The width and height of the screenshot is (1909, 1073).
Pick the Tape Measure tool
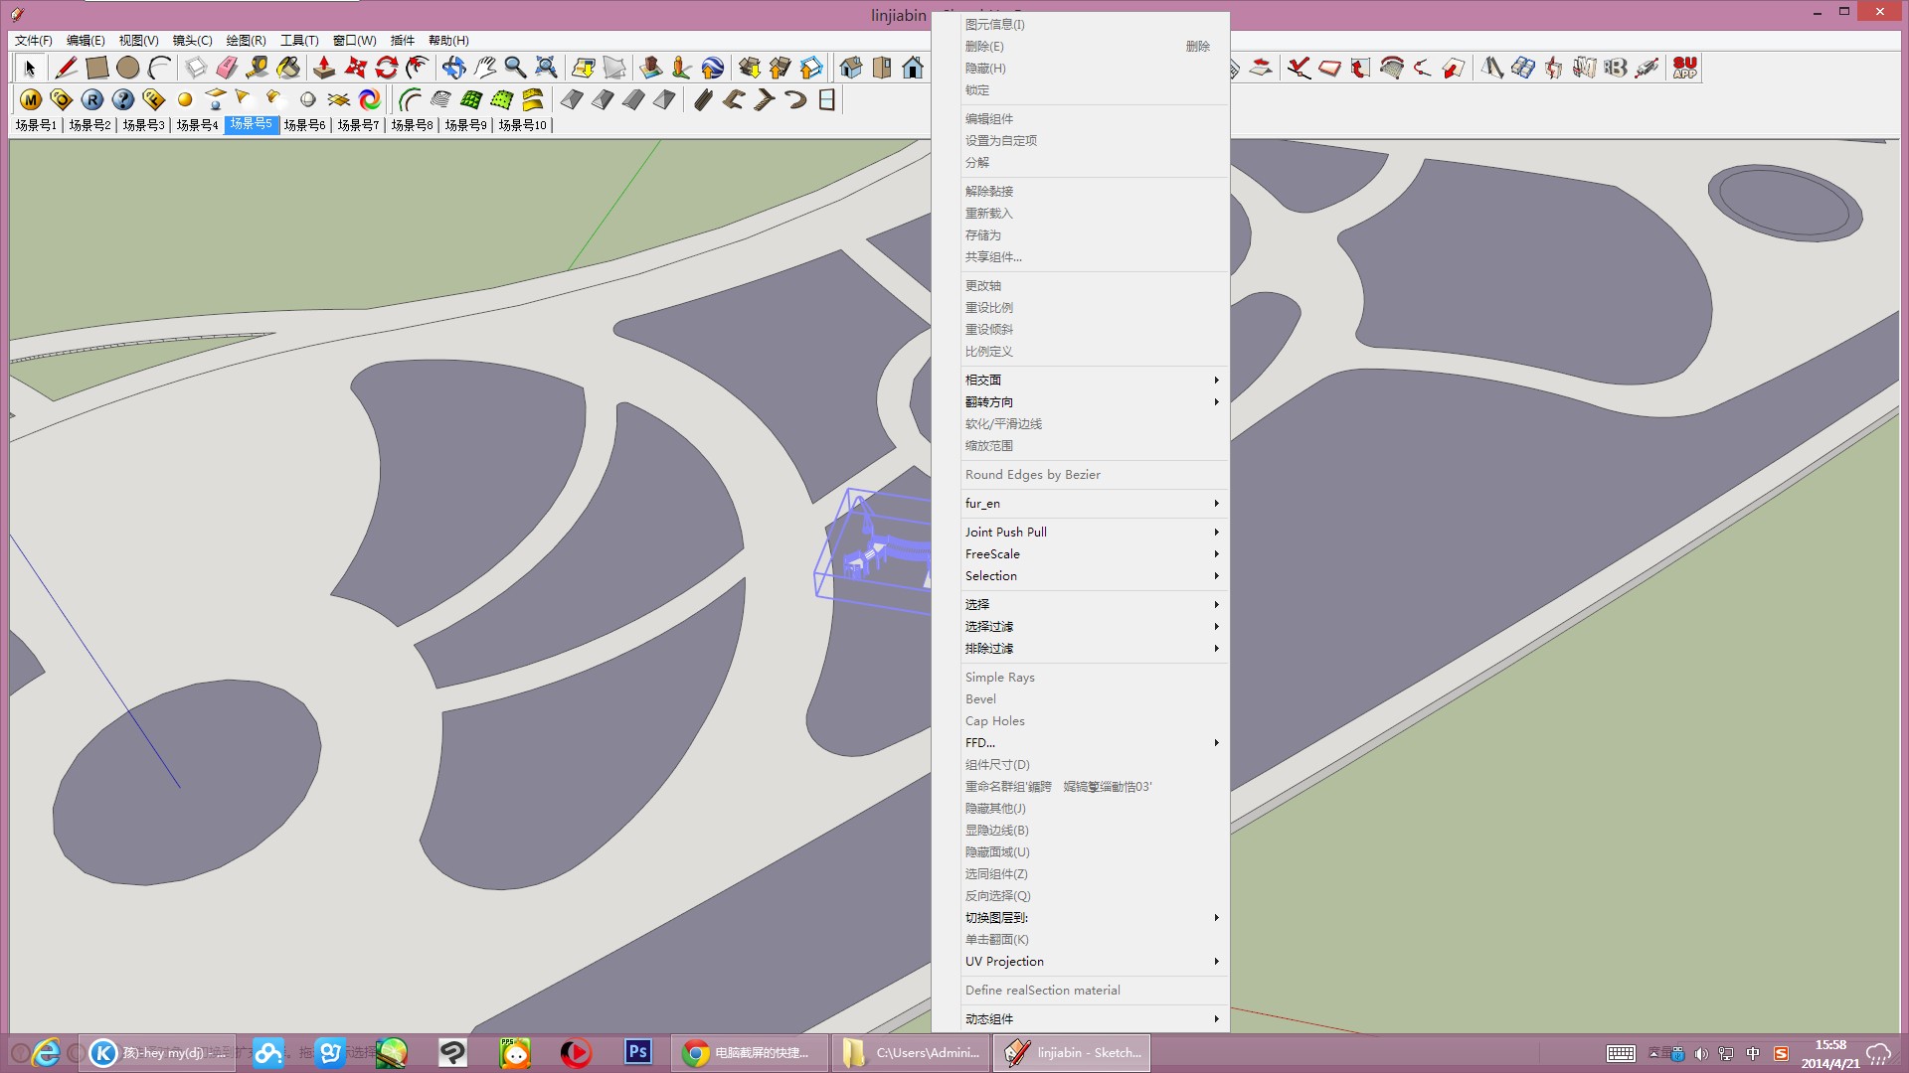coord(258,68)
